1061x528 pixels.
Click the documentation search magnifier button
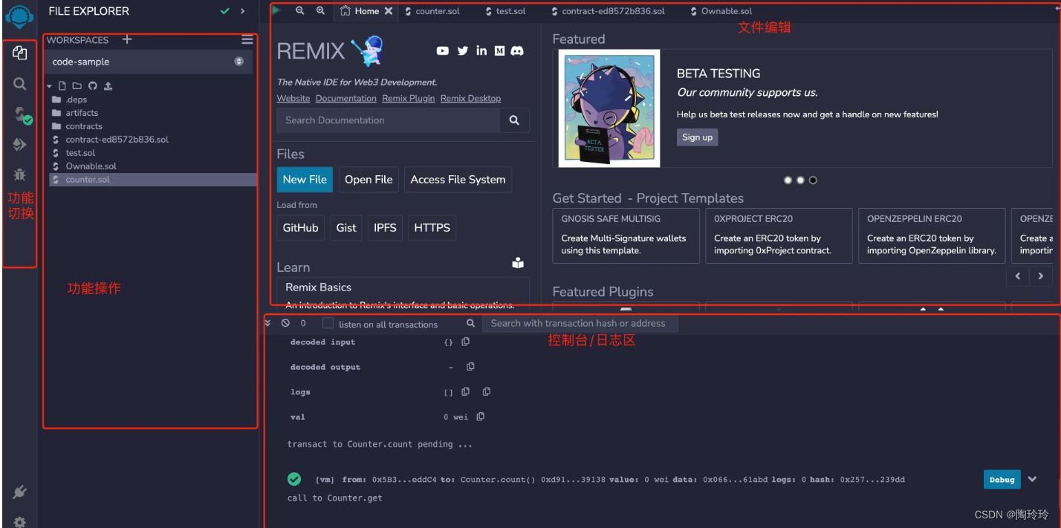pyautogui.click(x=514, y=120)
